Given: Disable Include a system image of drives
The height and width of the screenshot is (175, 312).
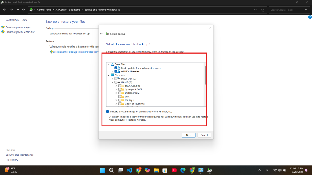Looking at the screenshot, I should (108, 111).
